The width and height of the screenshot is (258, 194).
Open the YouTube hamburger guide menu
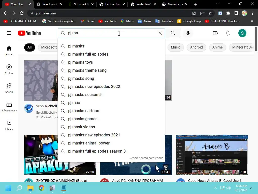[9, 33]
